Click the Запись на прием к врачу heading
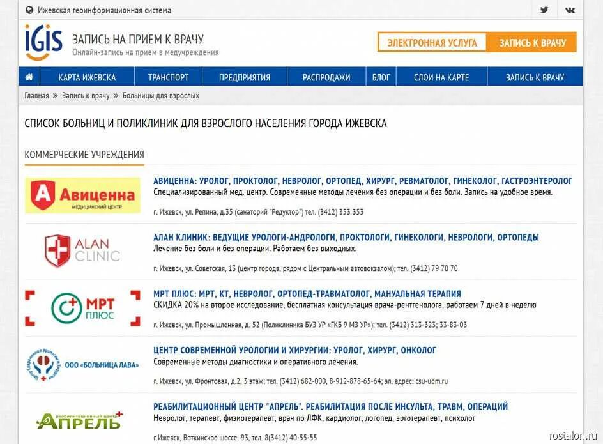The height and width of the screenshot is (444, 603). point(138,39)
